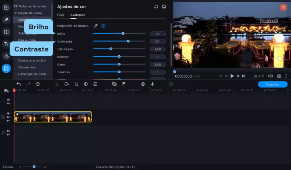Collapse the Edição de vídeo section

pos(16,13)
